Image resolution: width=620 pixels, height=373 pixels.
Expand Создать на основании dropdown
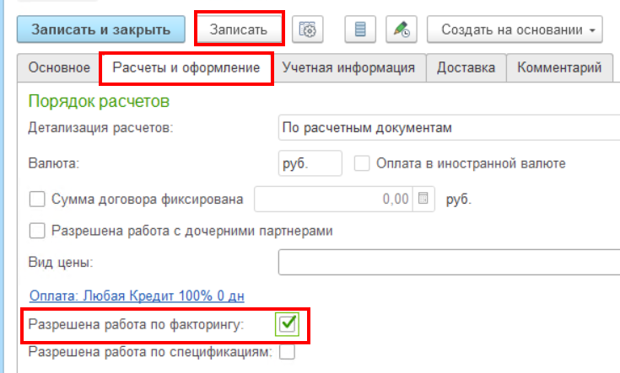[515, 29]
